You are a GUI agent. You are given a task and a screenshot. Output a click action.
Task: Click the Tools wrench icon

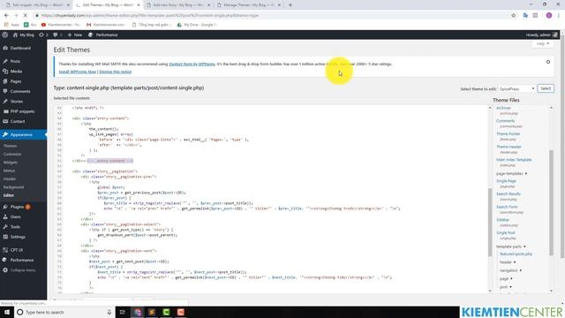click(x=5, y=227)
